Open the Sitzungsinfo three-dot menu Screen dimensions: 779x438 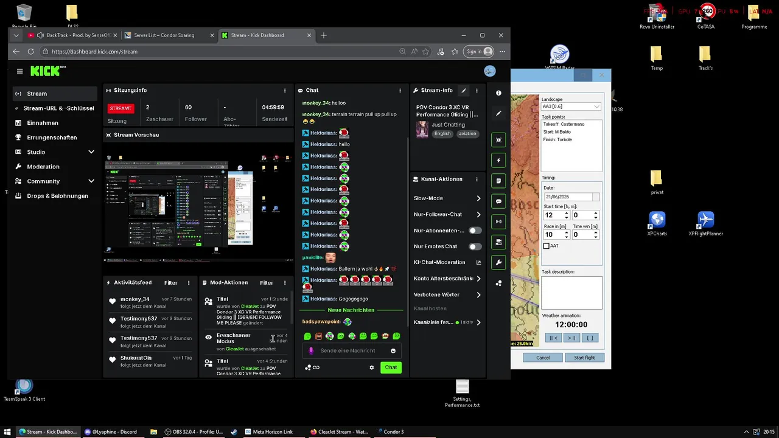284,91
